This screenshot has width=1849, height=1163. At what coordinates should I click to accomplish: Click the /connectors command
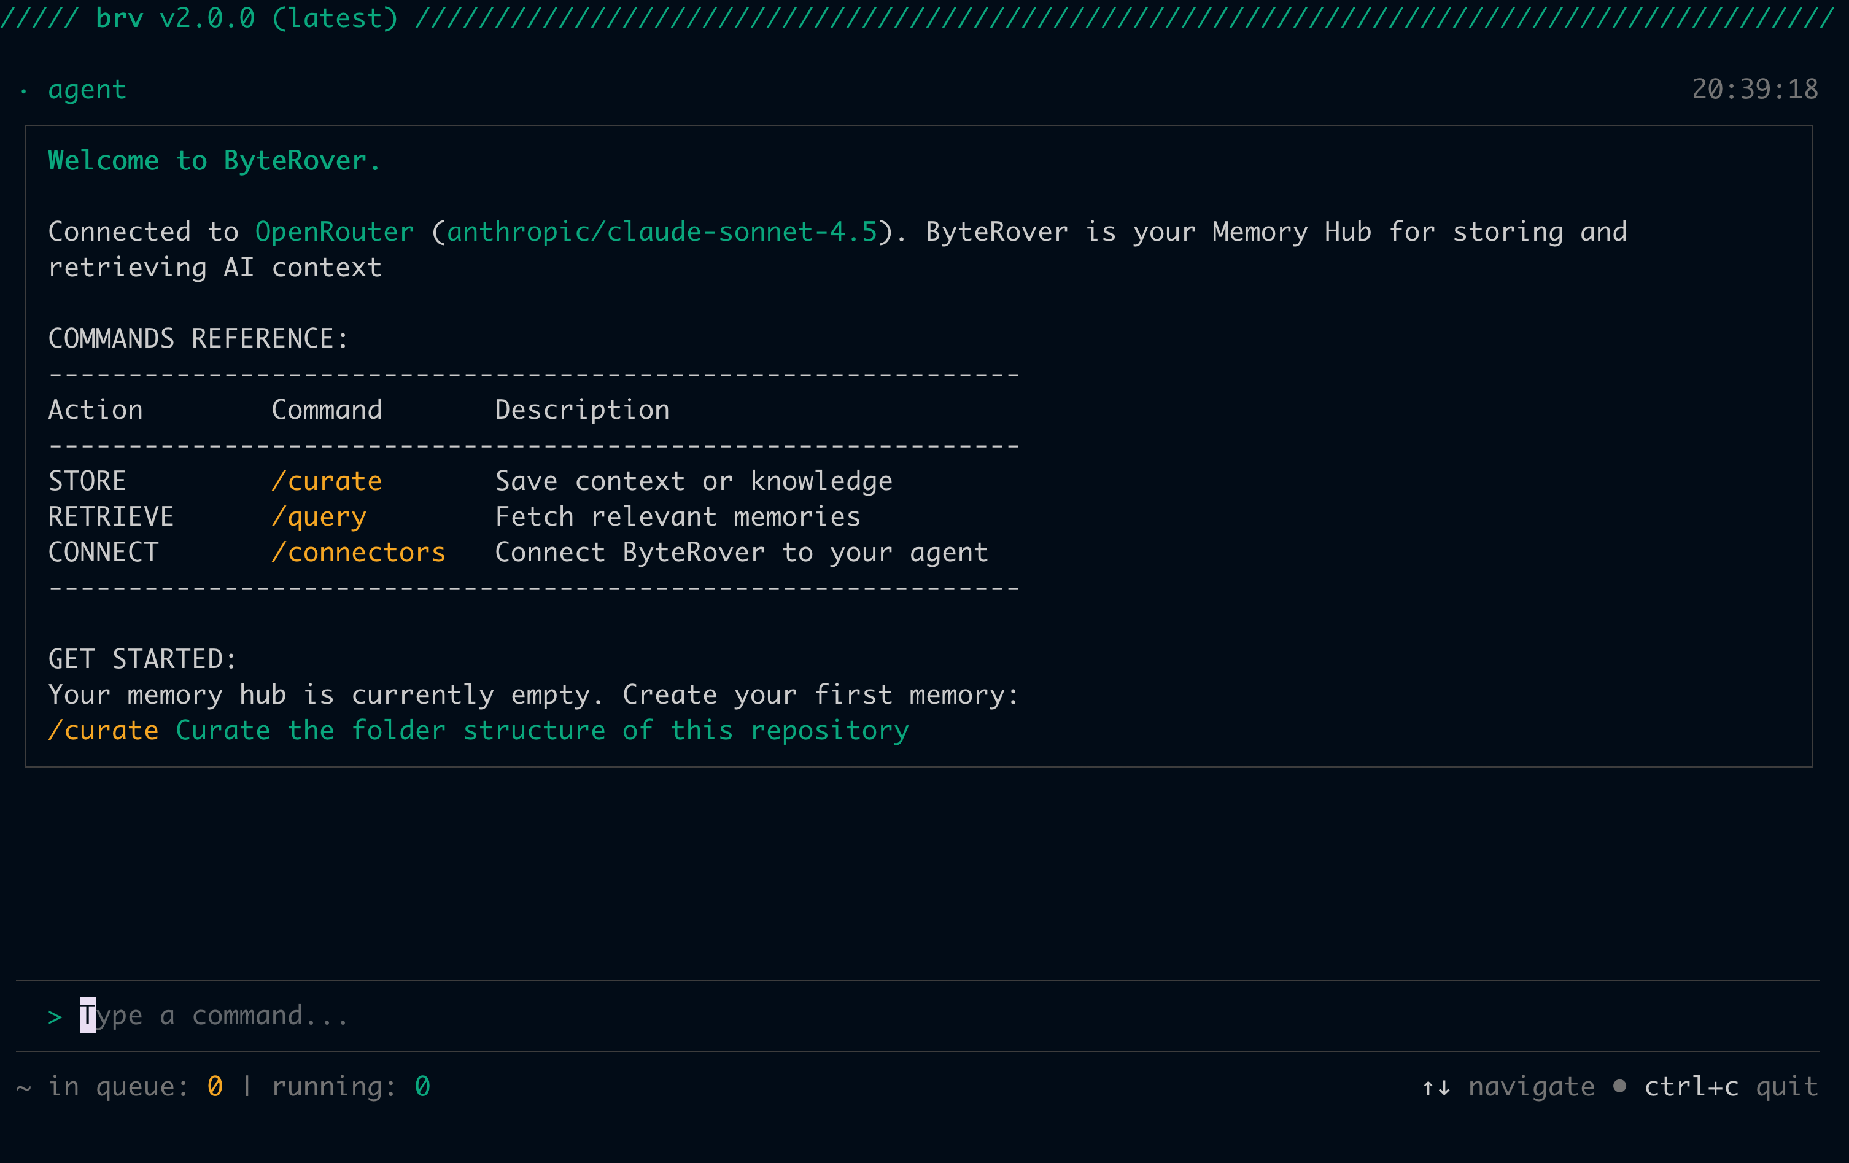coord(358,552)
